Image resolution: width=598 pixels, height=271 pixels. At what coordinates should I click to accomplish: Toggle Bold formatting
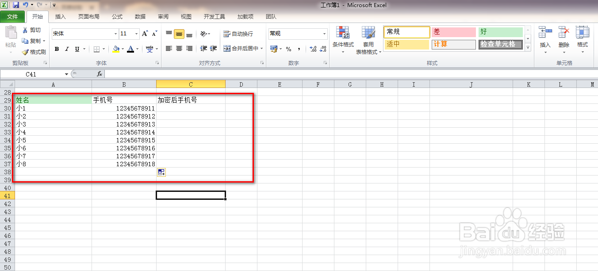pyautogui.click(x=57, y=49)
